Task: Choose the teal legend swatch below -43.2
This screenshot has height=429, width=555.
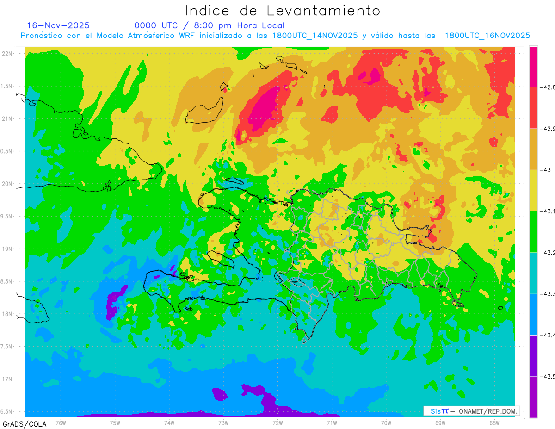Action: tap(533, 273)
